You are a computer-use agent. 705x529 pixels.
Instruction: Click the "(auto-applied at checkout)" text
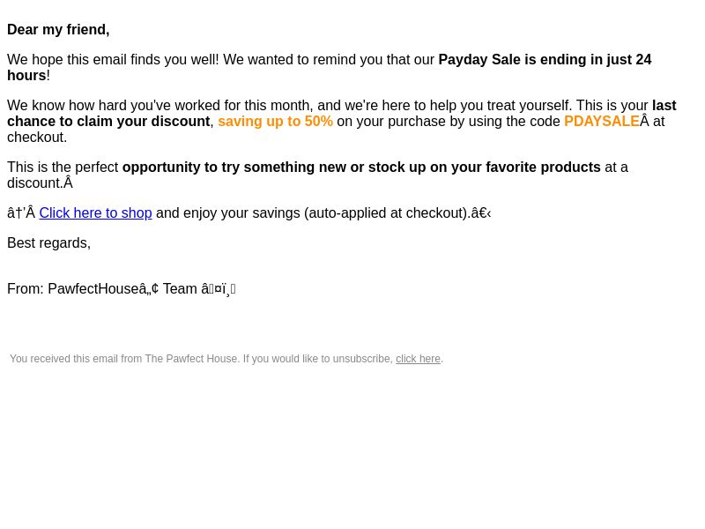386,212
